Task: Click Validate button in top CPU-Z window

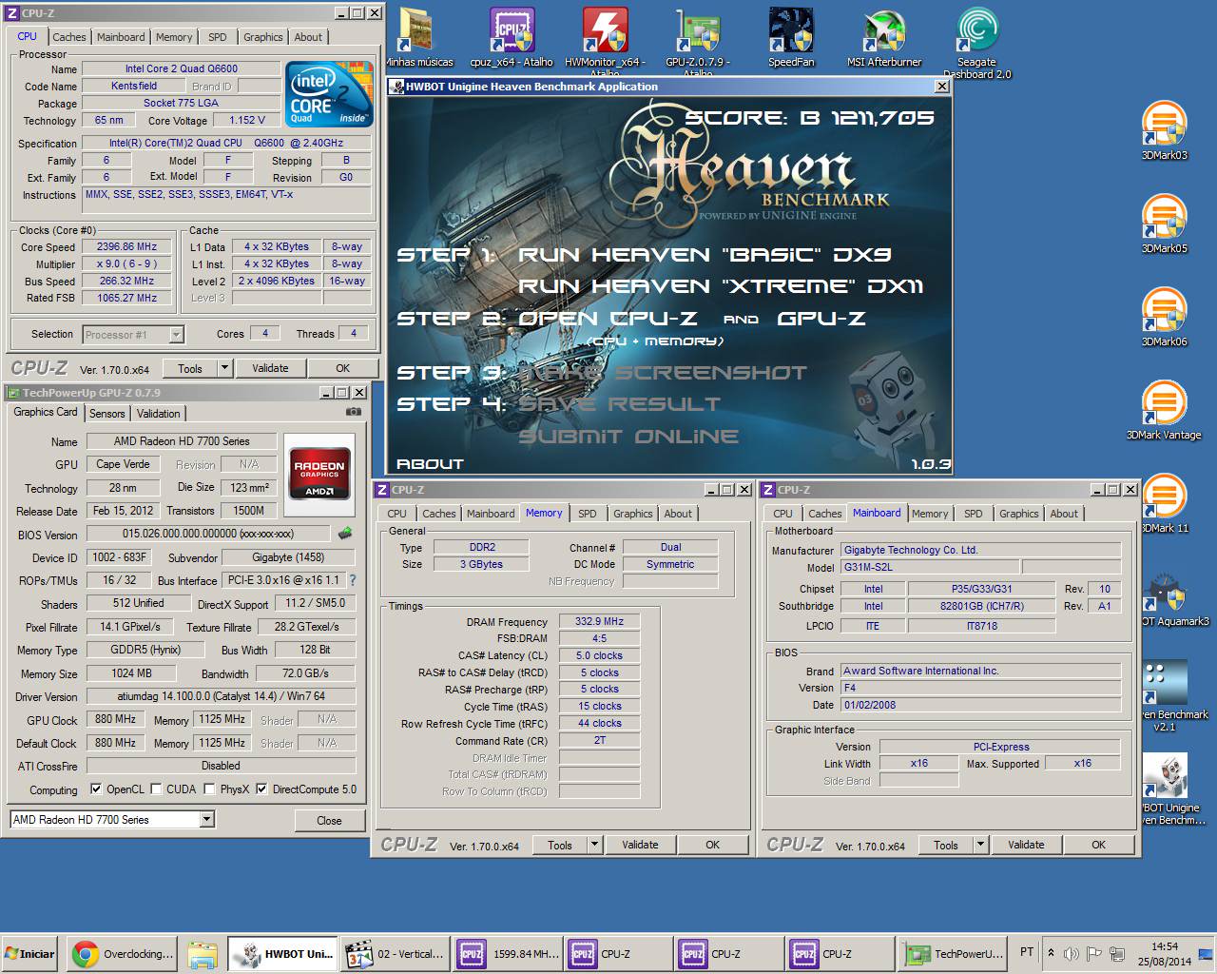Action: 270,368
